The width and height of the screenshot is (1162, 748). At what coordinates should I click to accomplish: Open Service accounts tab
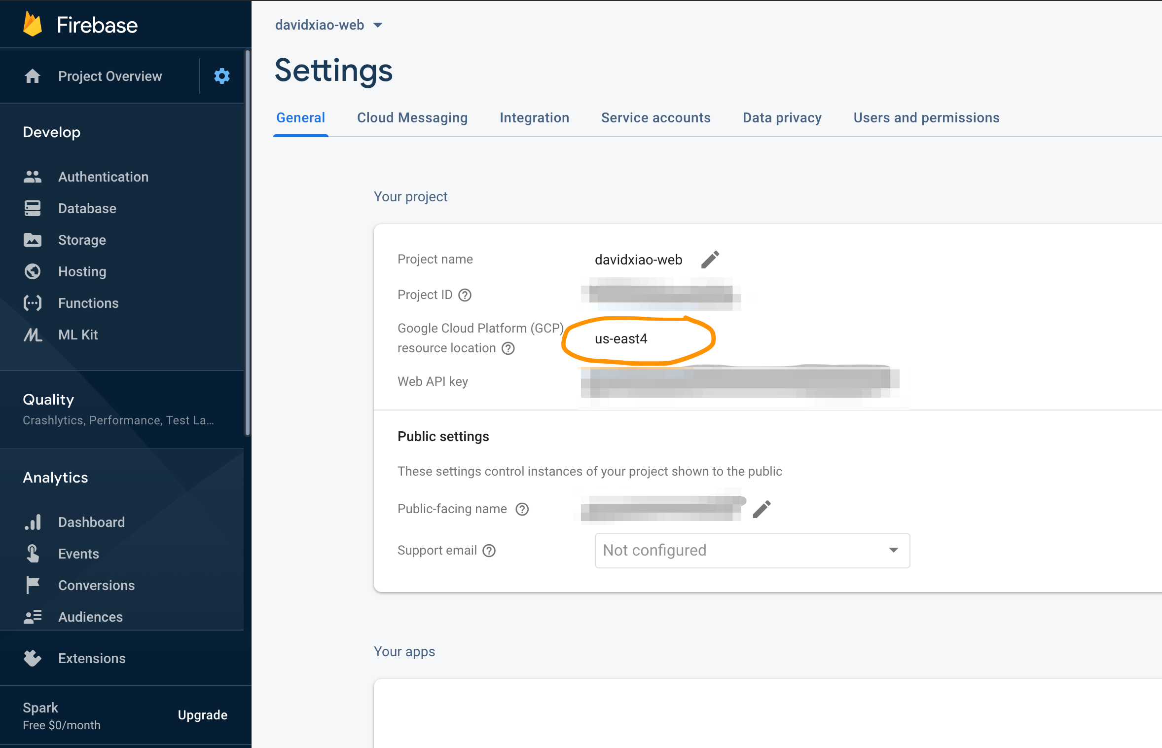(x=655, y=118)
